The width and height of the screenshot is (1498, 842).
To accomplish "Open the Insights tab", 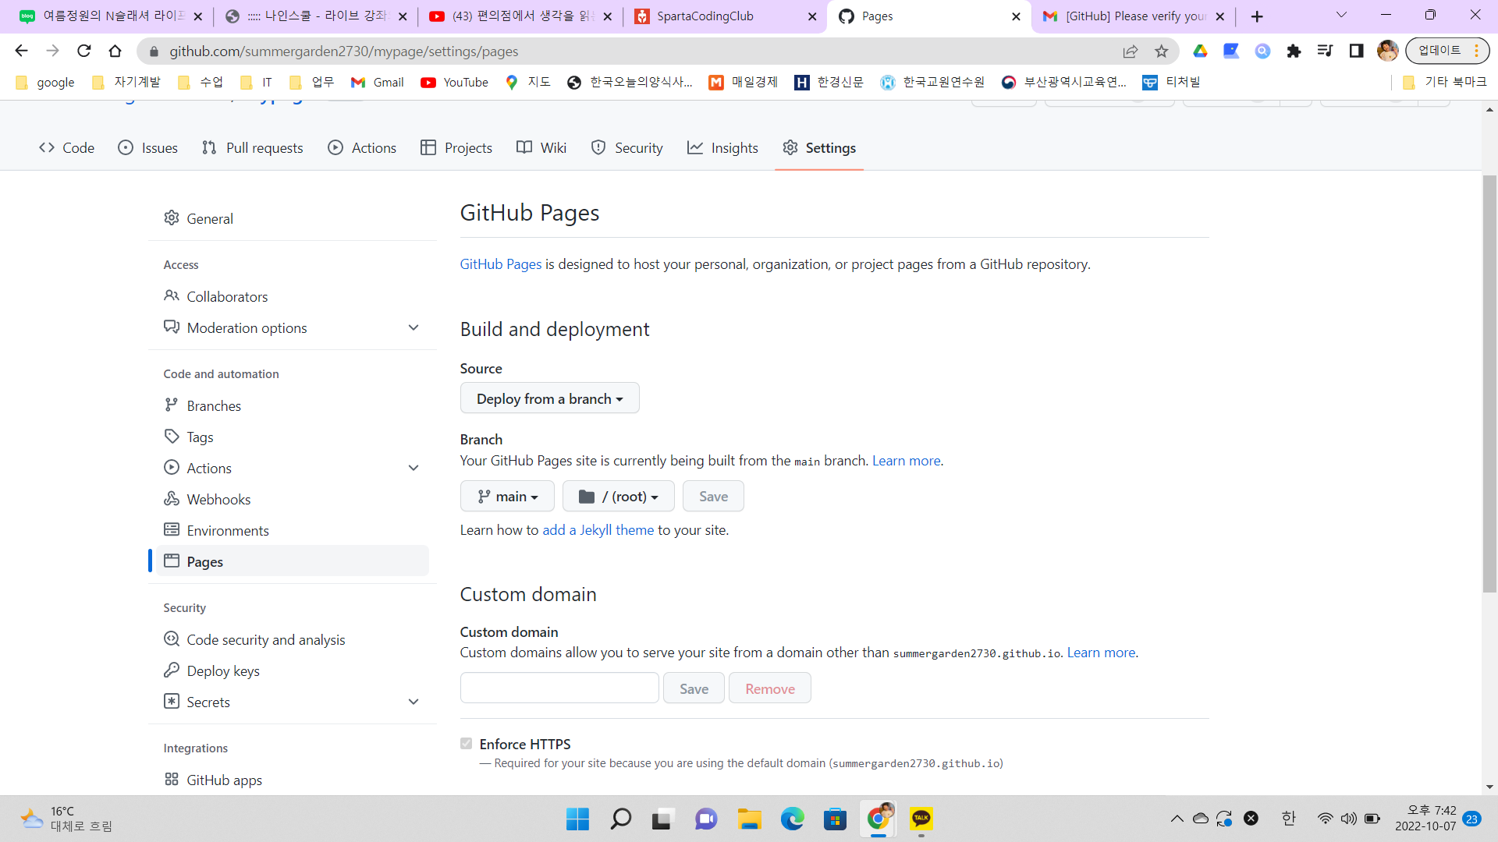I will (x=723, y=148).
